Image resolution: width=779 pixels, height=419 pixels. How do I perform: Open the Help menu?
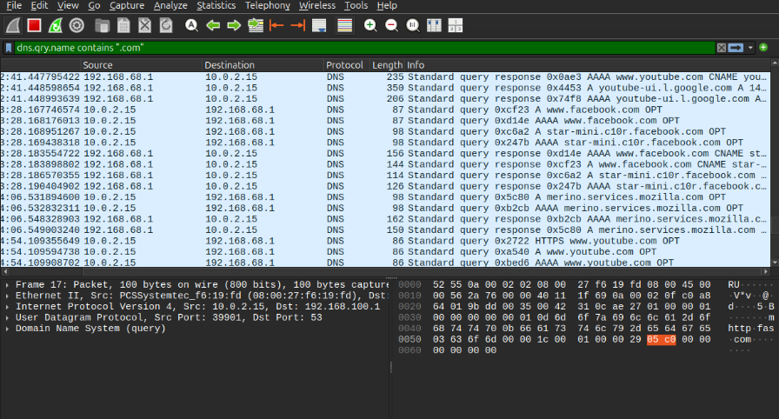point(387,5)
